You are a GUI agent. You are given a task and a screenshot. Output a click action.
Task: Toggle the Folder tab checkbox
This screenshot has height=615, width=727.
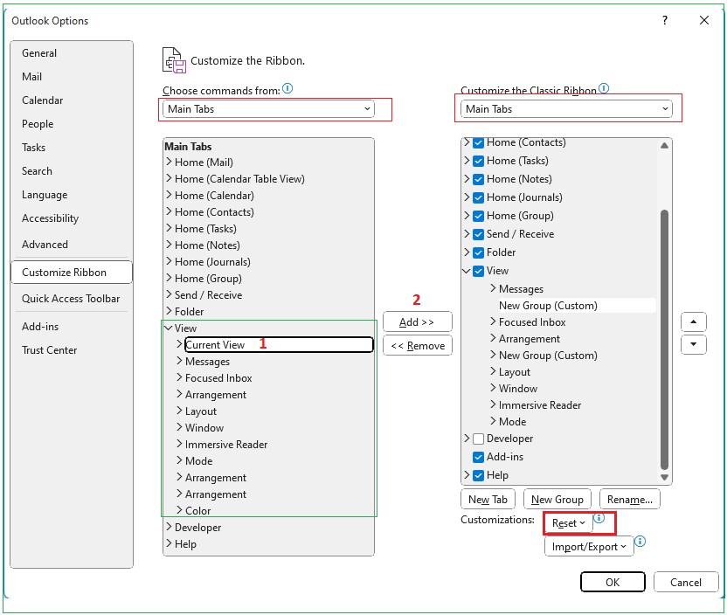tap(479, 253)
